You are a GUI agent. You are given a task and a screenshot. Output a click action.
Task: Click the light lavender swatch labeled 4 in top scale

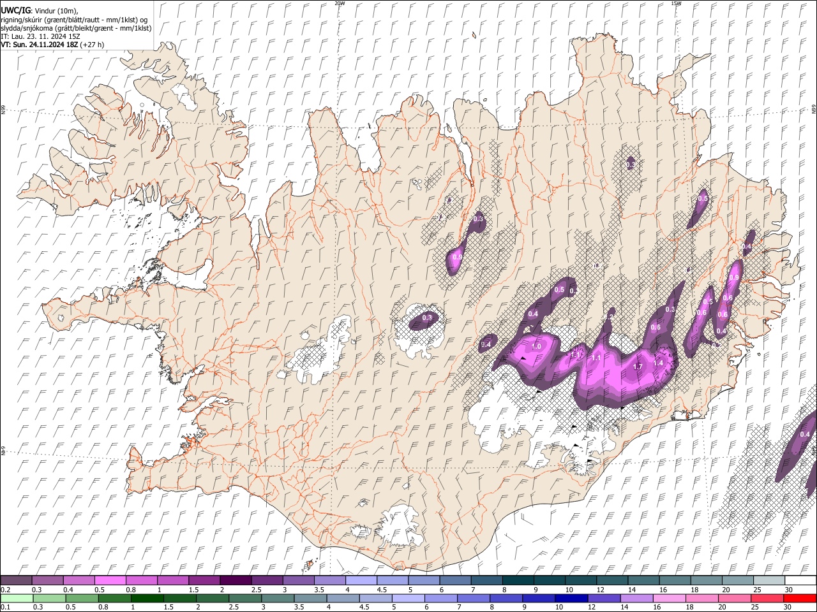coord(360,580)
